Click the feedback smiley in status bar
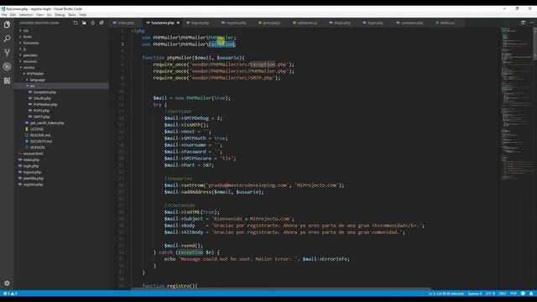 (x=523, y=294)
